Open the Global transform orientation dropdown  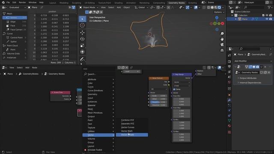(x=141, y=8)
